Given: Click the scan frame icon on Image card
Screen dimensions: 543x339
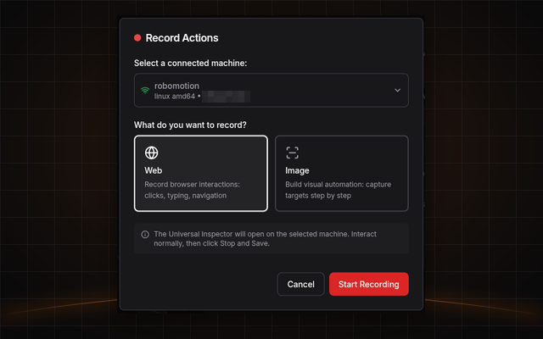Looking at the screenshot, I should (x=292, y=153).
